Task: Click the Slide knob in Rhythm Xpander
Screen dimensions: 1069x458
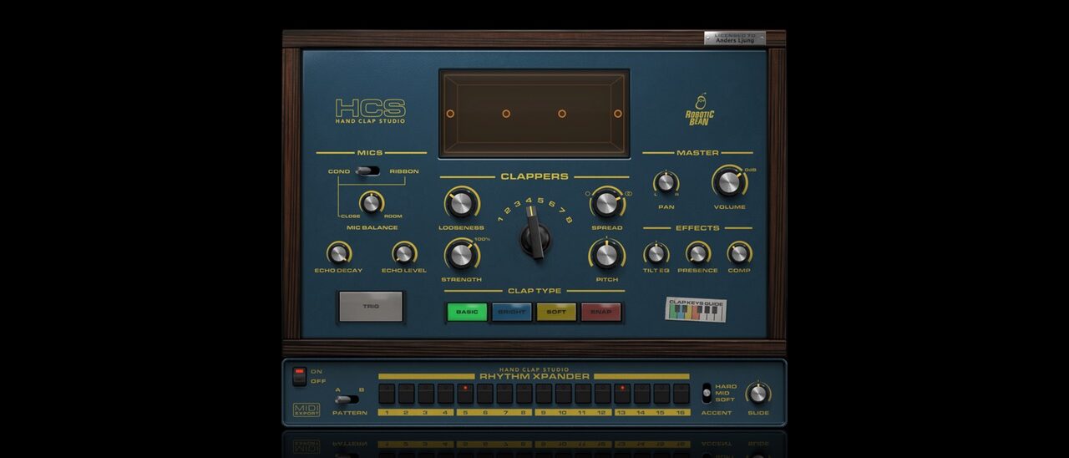Action: point(758,393)
